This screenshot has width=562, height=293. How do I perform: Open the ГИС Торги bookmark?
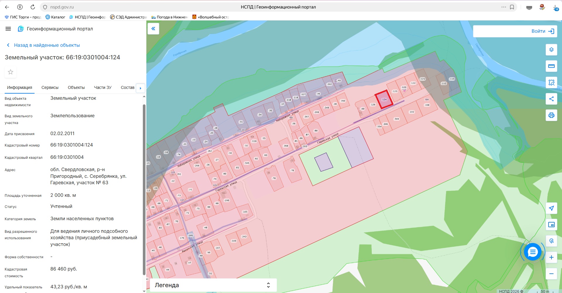tap(23, 17)
